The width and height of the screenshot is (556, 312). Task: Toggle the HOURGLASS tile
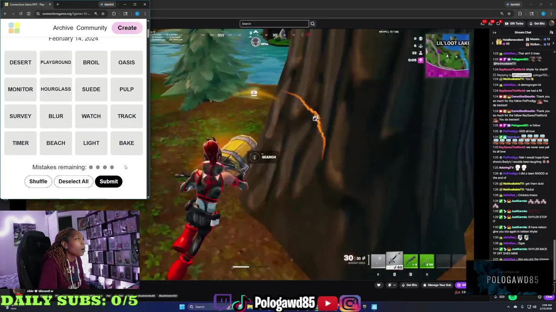click(x=56, y=89)
